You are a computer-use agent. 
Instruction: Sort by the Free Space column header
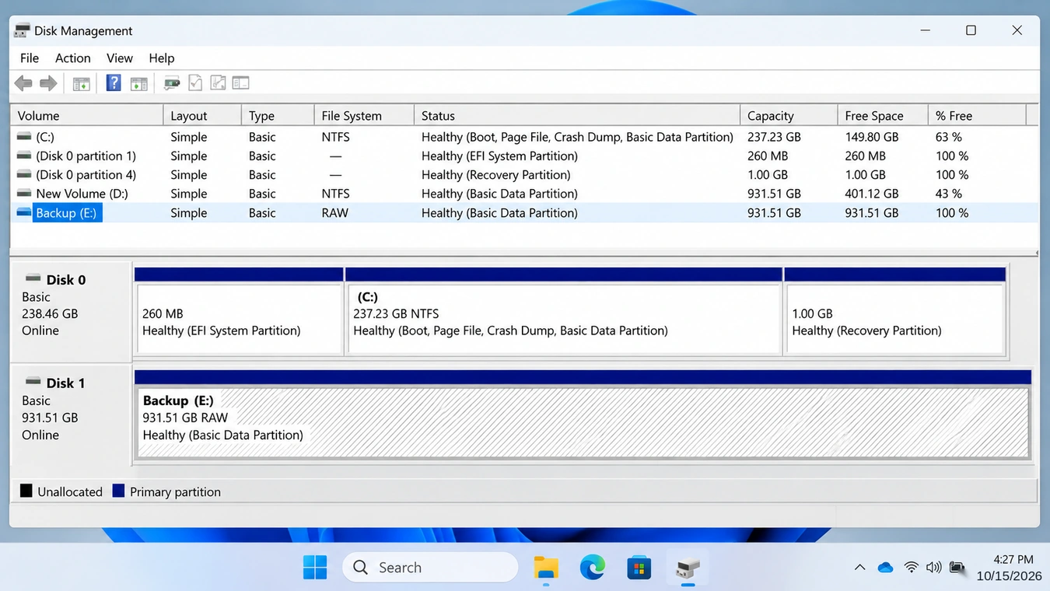pyautogui.click(x=883, y=115)
